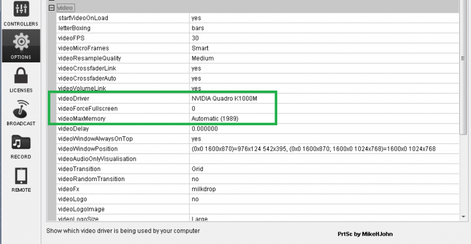Open the Broadcast antenna icon
Screen dimensions: 471x244
click(21, 109)
